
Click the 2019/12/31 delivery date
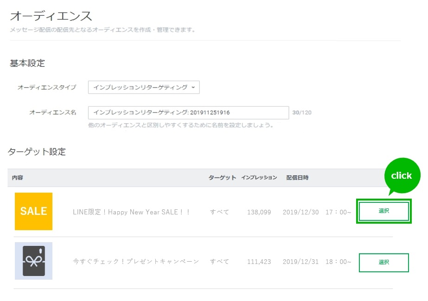300,262
